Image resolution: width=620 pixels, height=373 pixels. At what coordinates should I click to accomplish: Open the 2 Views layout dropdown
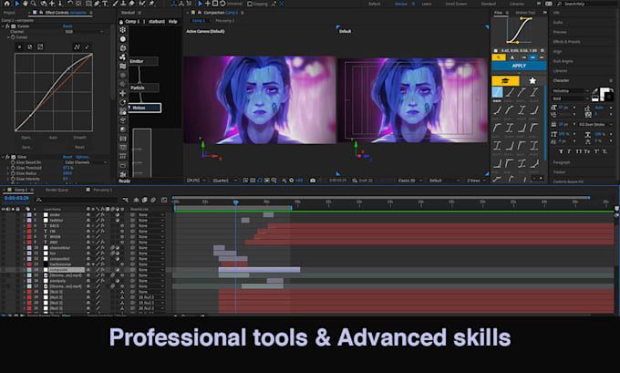476,181
